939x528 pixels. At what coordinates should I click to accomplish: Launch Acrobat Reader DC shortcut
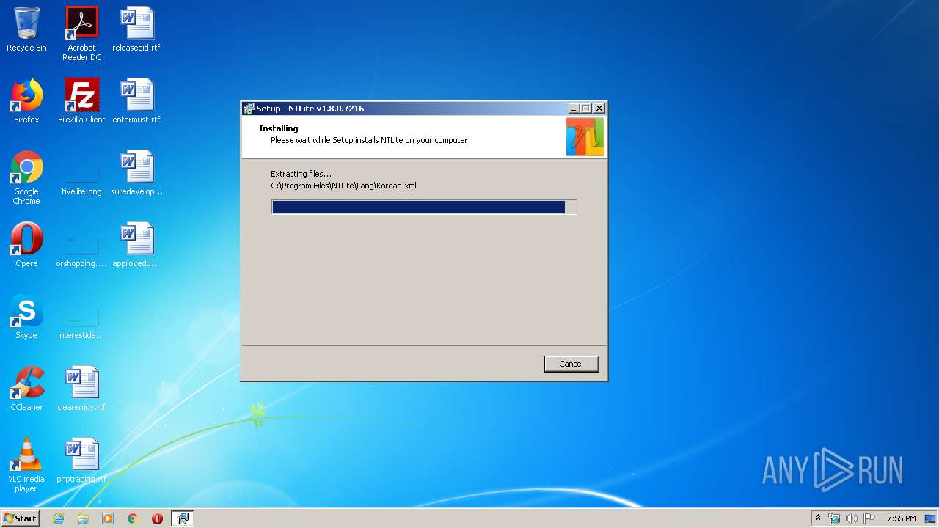coord(81,34)
